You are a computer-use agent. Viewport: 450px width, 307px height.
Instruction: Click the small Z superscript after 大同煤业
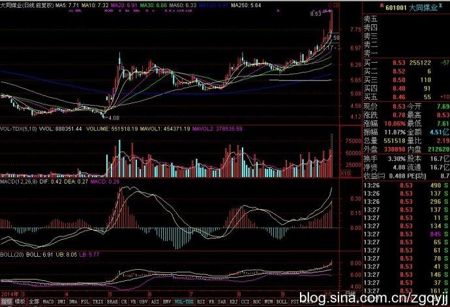(440, 5)
